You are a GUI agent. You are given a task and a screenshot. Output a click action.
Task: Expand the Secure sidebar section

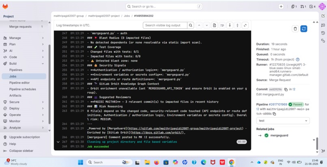[24, 102]
